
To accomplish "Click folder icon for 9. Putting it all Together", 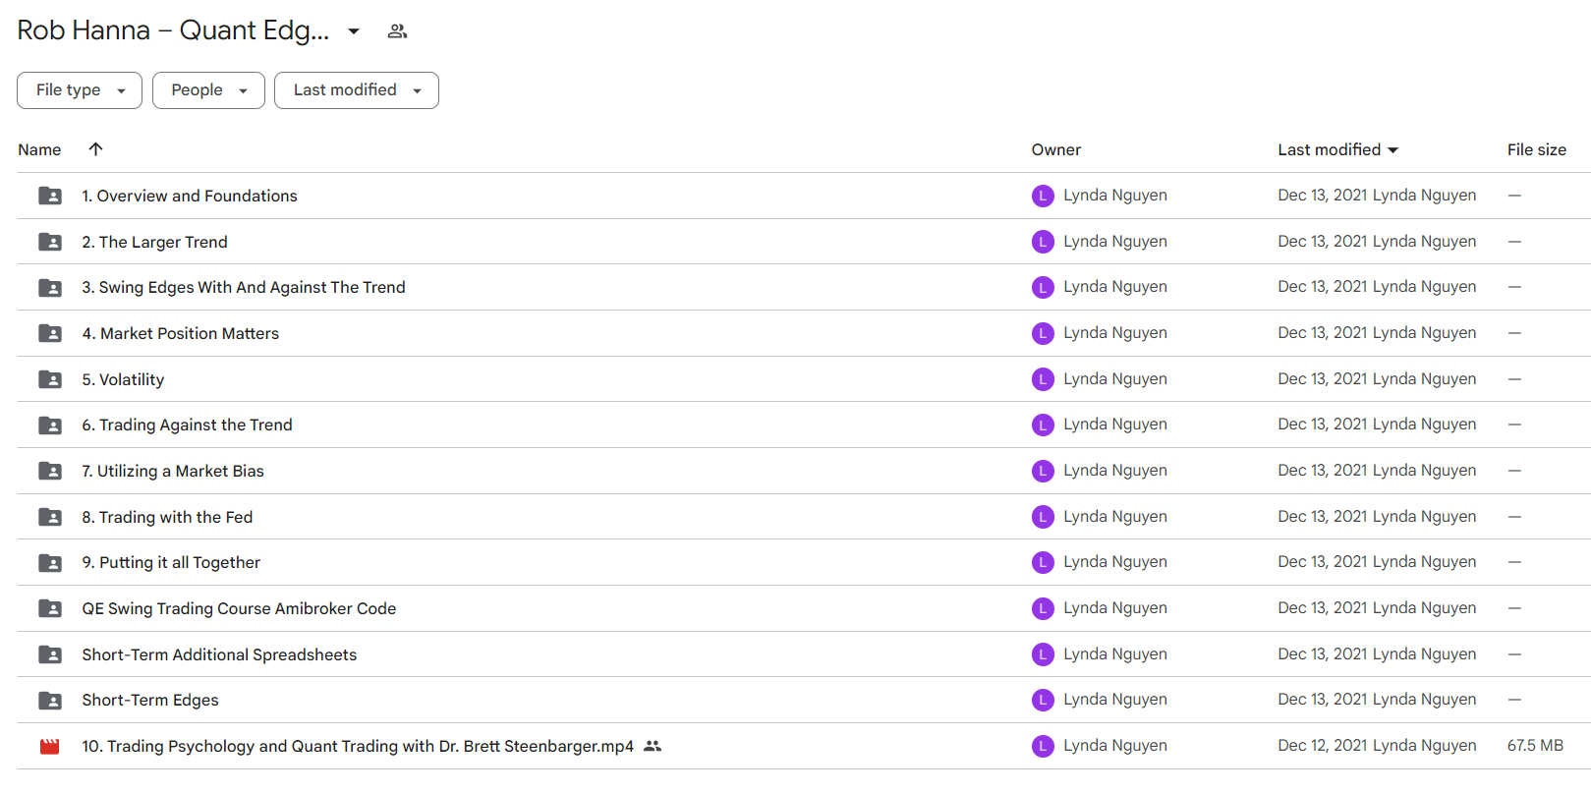I will pos(50,563).
